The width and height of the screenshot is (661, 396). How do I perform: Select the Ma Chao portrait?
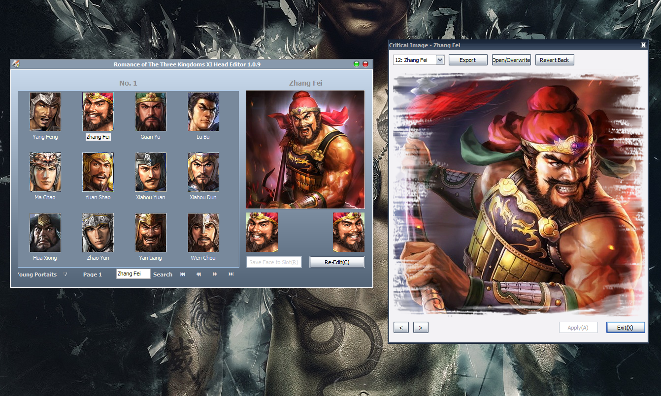45,172
